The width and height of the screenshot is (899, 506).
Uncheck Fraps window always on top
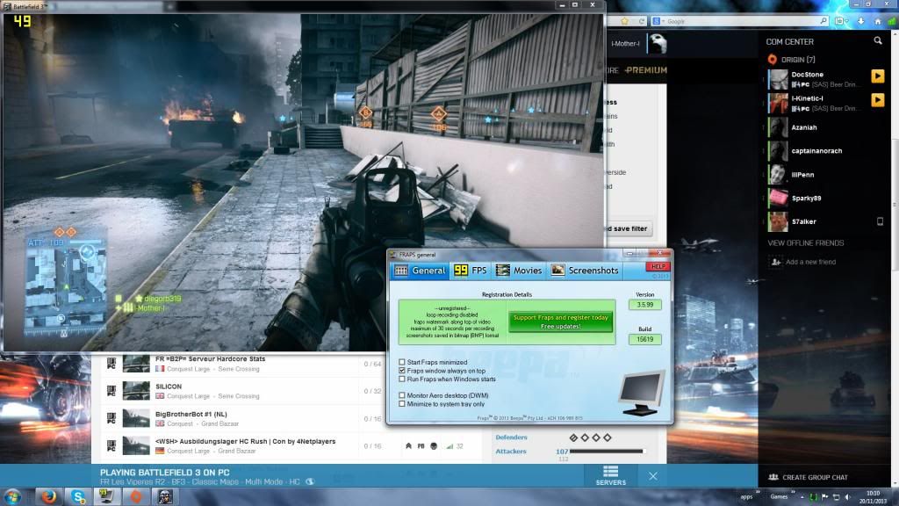(x=402, y=371)
